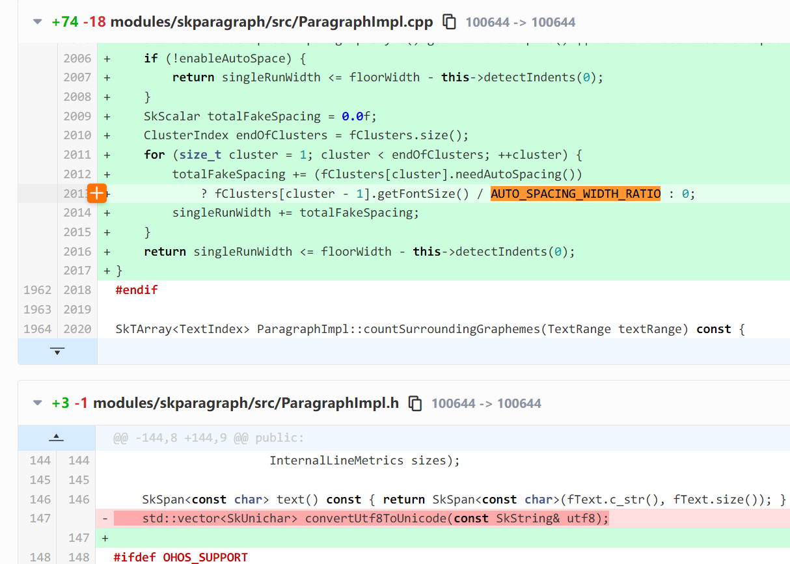Click the hunk header @@ -144,8 +144,9 @@
This screenshot has width=790, height=564.
coord(208,438)
